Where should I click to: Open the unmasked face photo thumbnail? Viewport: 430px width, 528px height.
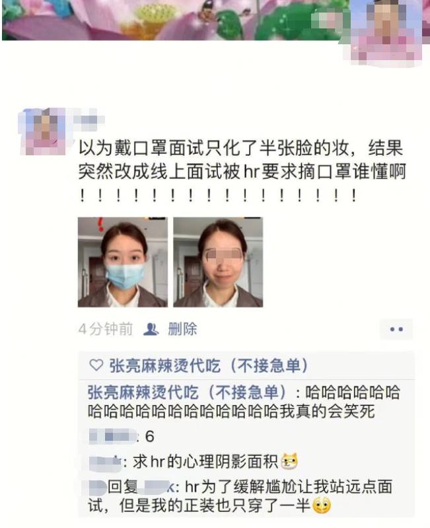(x=218, y=262)
